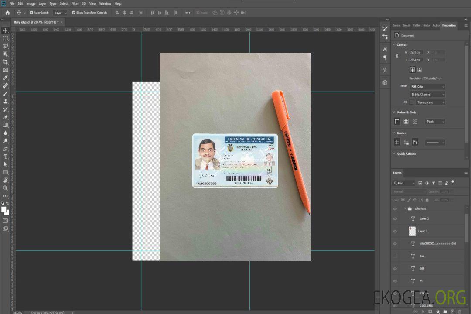Open the Filter menu
This screenshot has height=314, width=471.
coord(75,3)
